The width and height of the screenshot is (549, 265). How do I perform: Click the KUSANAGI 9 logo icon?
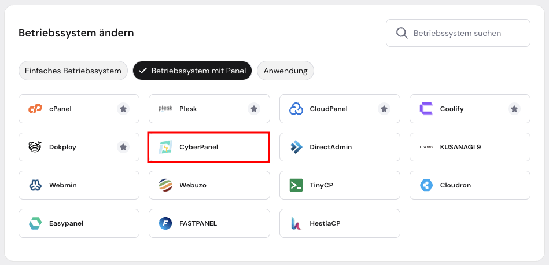(x=426, y=147)
